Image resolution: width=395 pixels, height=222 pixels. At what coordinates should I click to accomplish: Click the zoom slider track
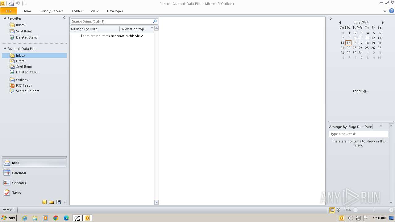pyautogui.click(x=373, y=210)
